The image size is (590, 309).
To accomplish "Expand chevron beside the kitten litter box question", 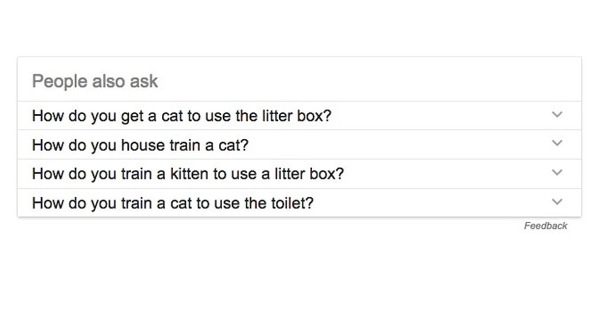I will pyautogui.click(x=557, y=173).
